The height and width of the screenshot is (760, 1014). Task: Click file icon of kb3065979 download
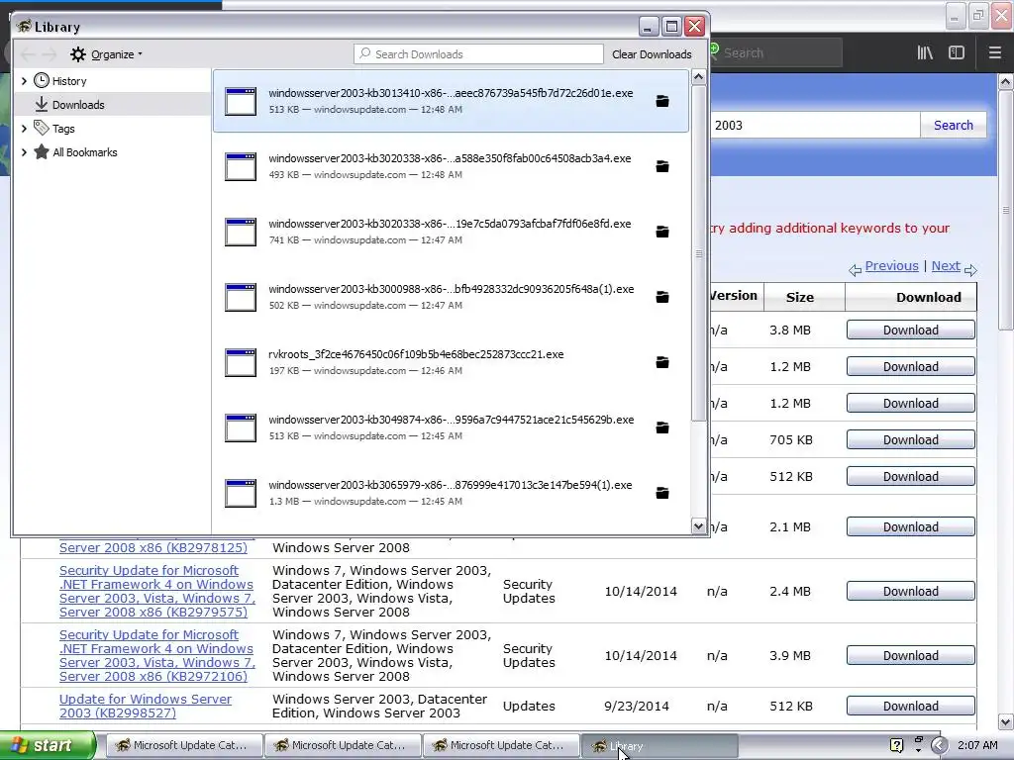click(x=241, y=493)
